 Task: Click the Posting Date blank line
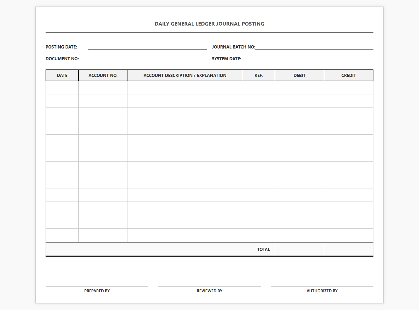148,47
